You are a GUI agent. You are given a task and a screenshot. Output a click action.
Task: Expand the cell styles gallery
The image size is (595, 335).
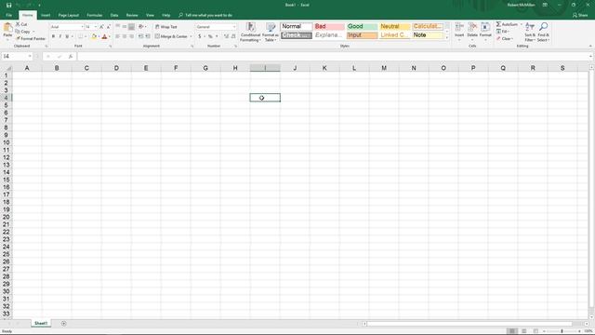[447, 37]
